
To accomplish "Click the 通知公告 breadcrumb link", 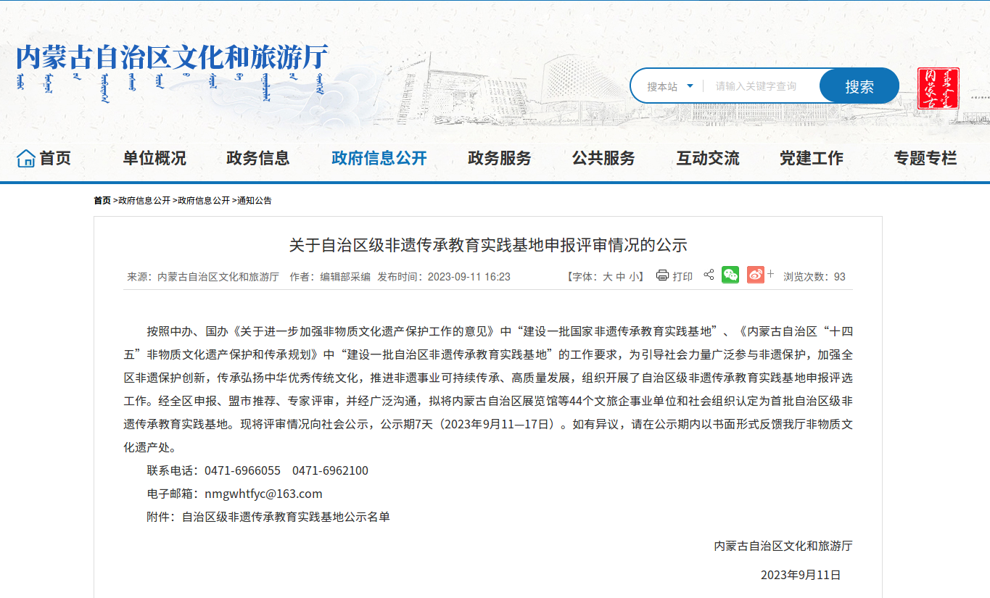I will pyautogui.click(x=255, y=201).
